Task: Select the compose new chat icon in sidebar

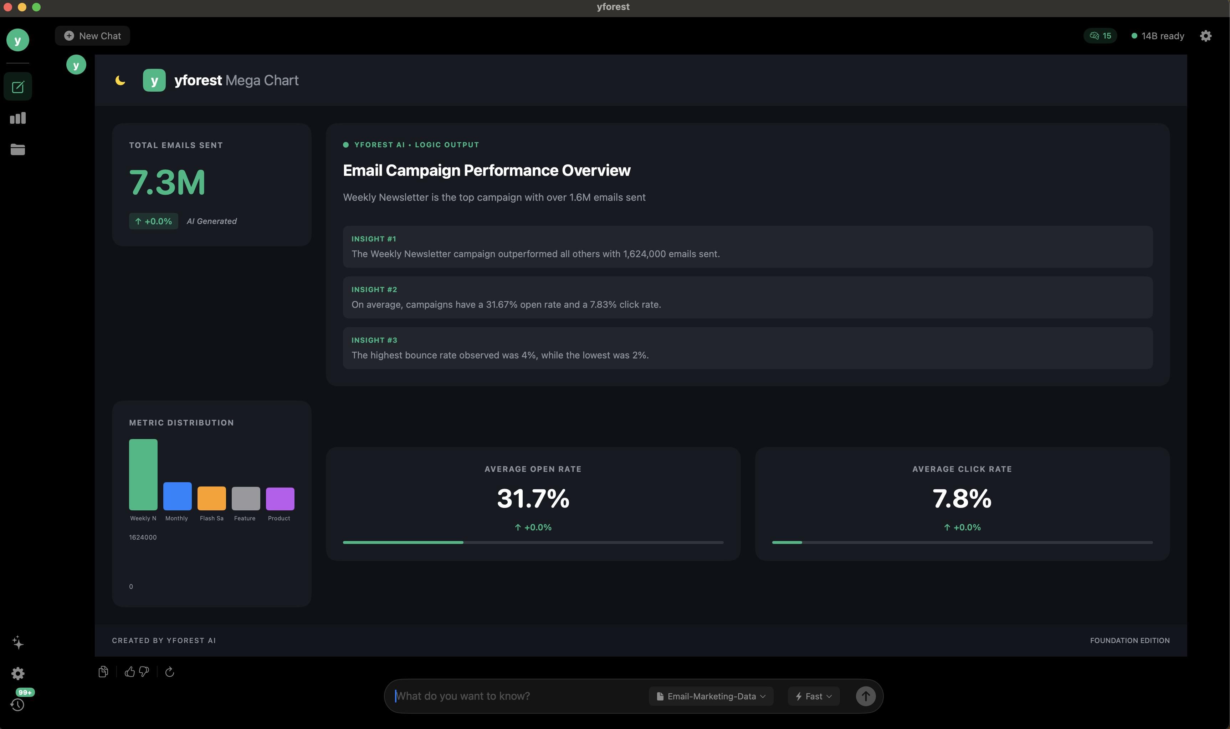Action: click(x=18, y=86)
